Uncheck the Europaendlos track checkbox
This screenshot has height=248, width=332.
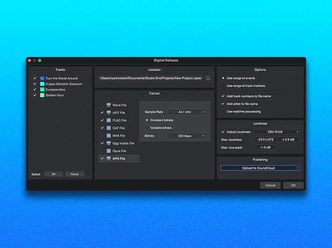pyautogui.click(x=35, y=89)
